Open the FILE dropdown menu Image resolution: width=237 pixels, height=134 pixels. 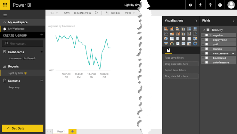(x=53, y=13)
